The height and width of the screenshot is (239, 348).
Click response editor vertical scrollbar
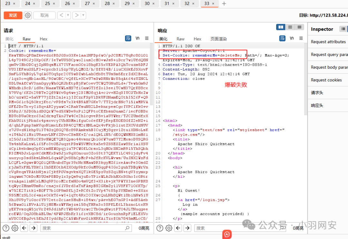[305, 80]
